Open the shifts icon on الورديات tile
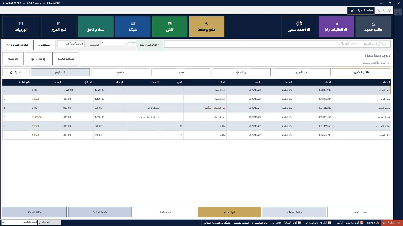 (x=21, y=24)
